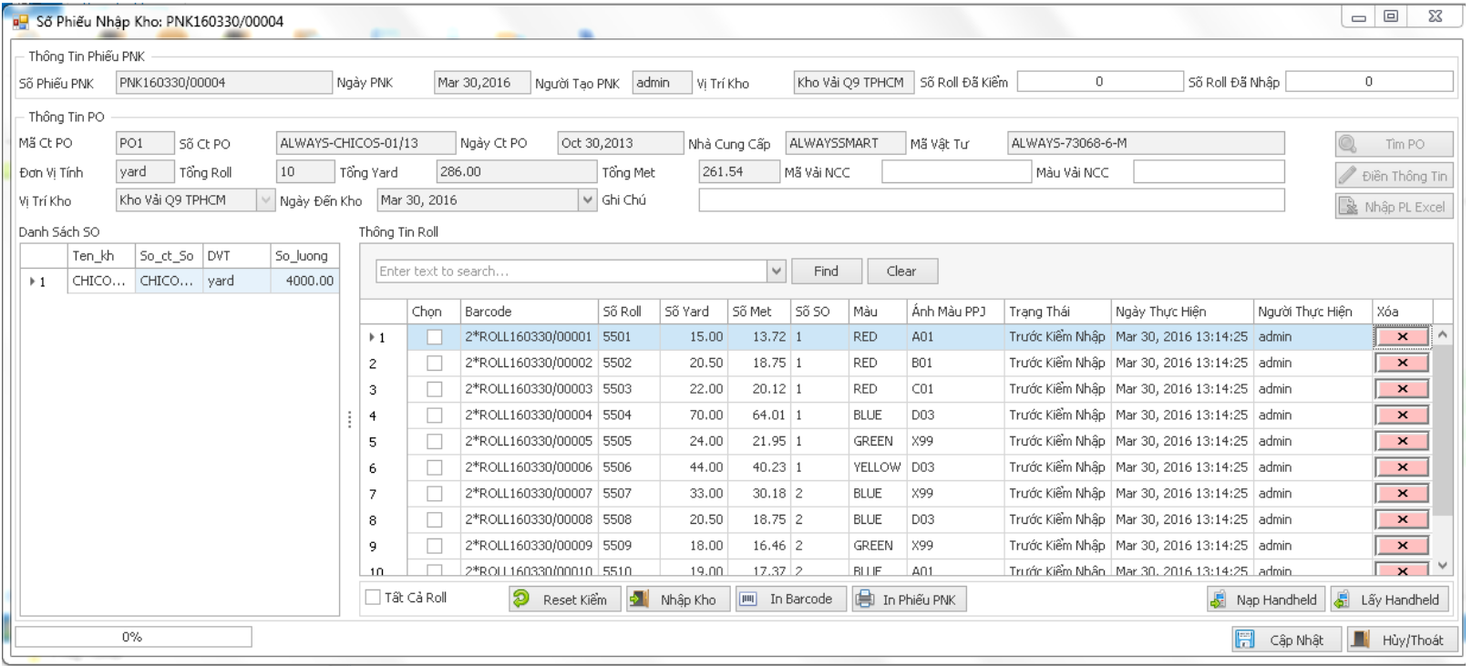Select the 4000.00 quantity cell
Image resolution: width=1472 pixels, height=666 pixels.
click(x=304, y=282)
